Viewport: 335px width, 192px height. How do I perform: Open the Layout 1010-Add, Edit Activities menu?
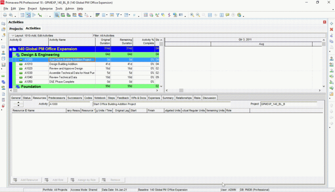32,35
